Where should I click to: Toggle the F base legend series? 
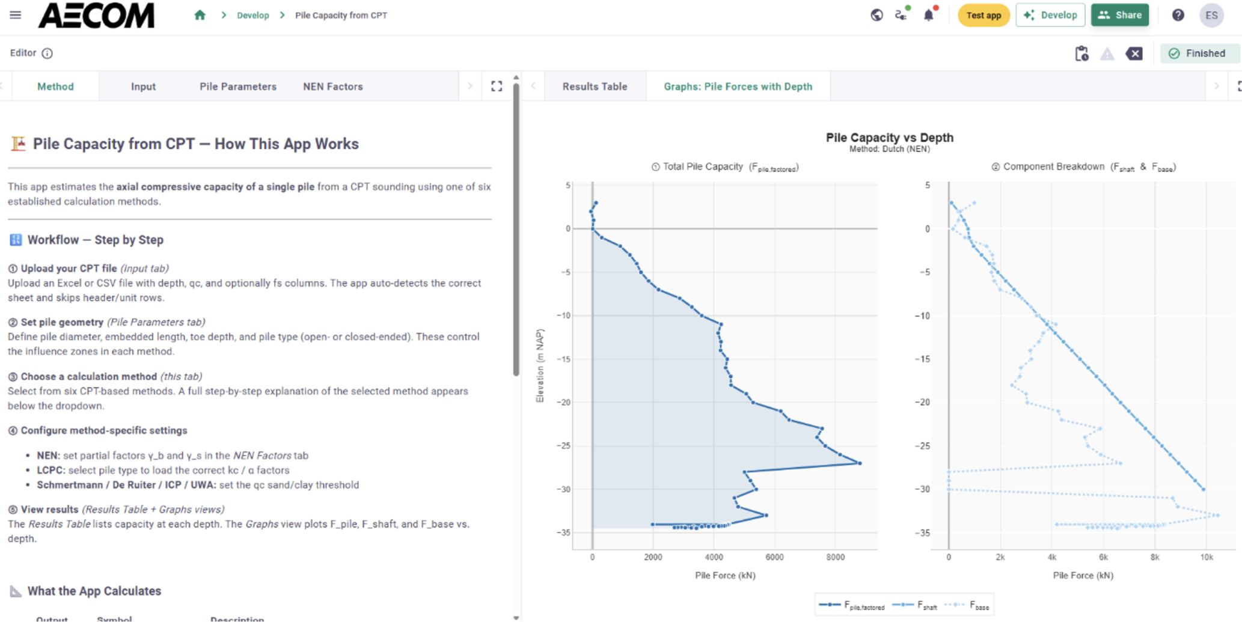pos(967,606)
